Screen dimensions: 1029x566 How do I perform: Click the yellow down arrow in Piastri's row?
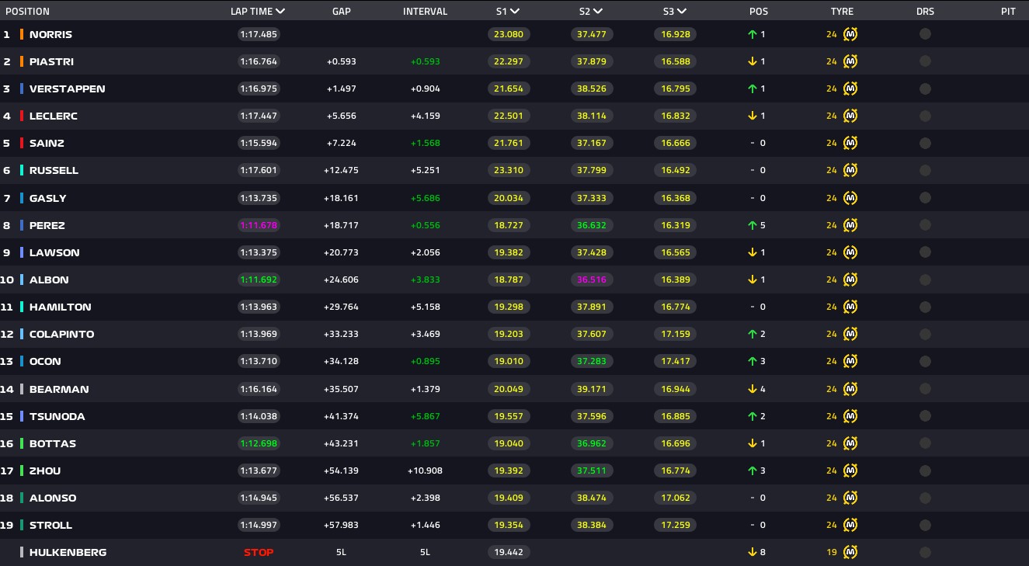[753, 61]
